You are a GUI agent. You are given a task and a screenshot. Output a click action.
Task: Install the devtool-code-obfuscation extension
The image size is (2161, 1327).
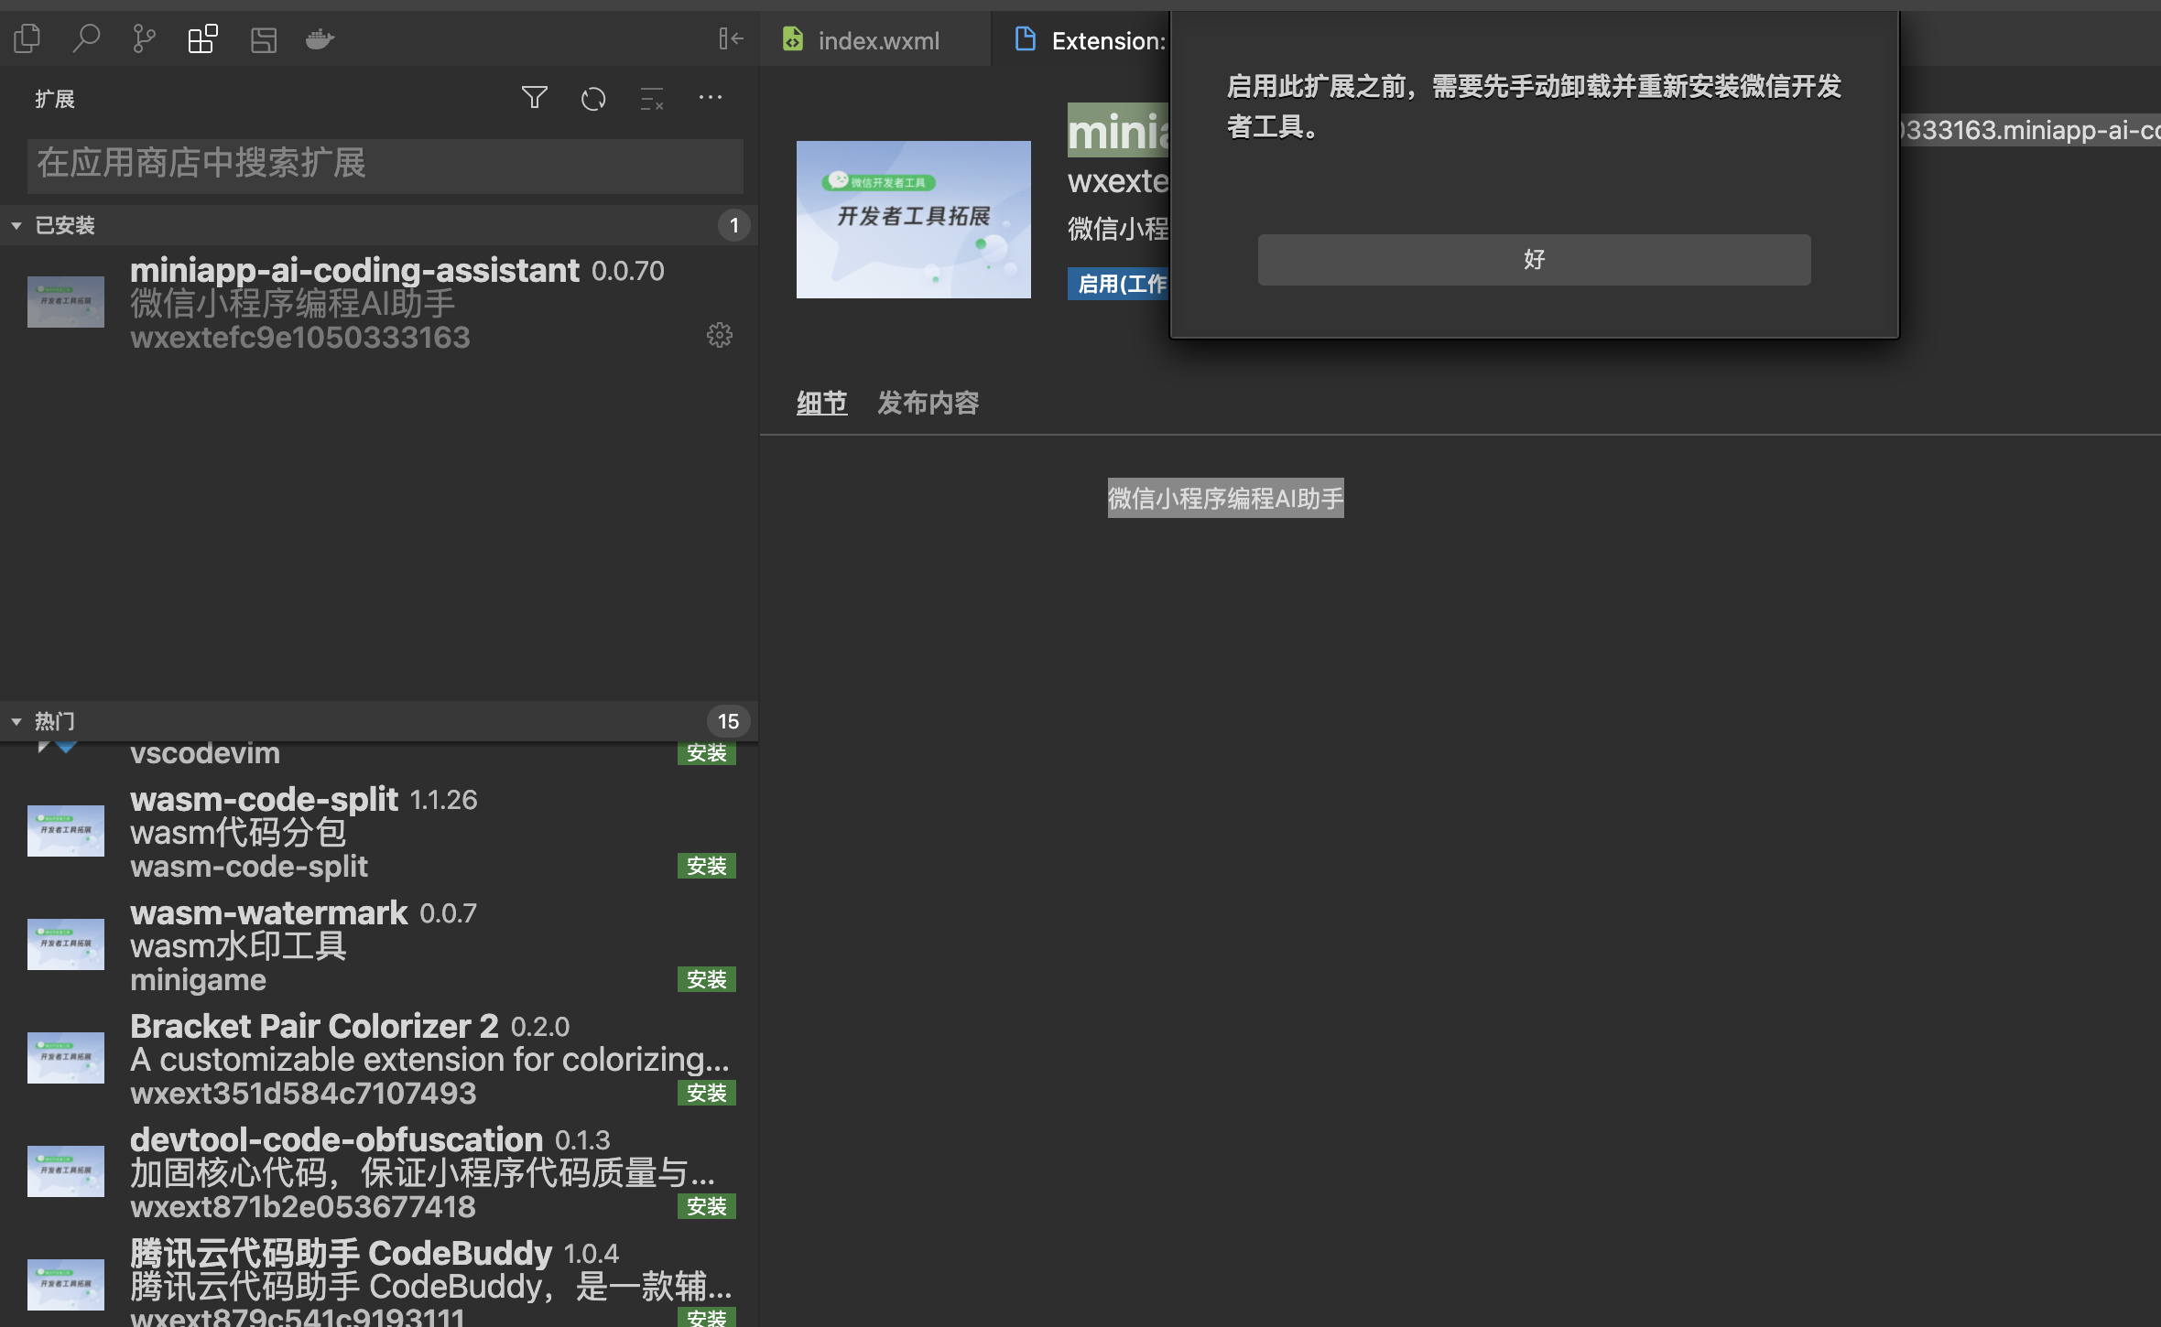(707, 1206)
